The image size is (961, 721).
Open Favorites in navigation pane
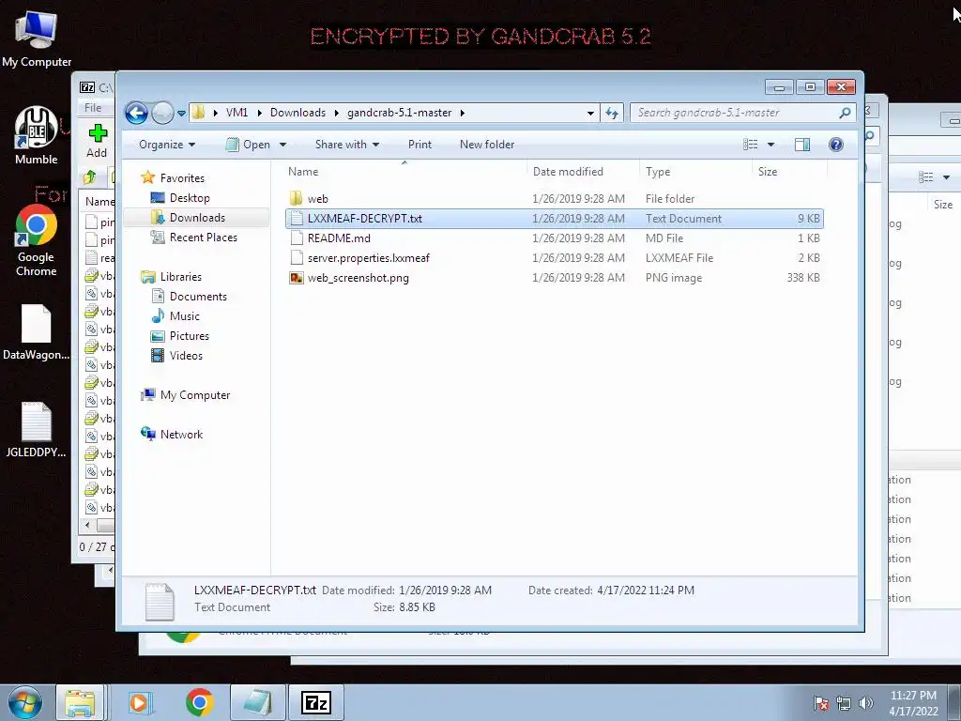pyautogui.click(x=182, y=178)
